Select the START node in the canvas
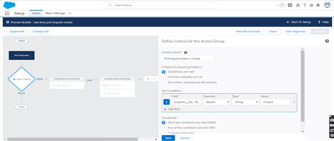This screenshot has width=334, height=141. [x=22, y=41]
